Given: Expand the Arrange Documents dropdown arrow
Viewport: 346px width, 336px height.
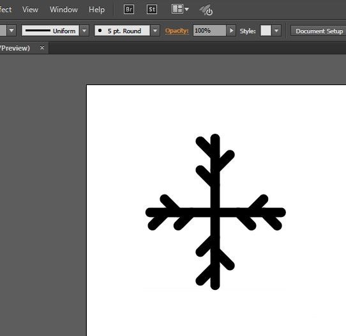Looking at the screenshot, I should pos(186,10).
